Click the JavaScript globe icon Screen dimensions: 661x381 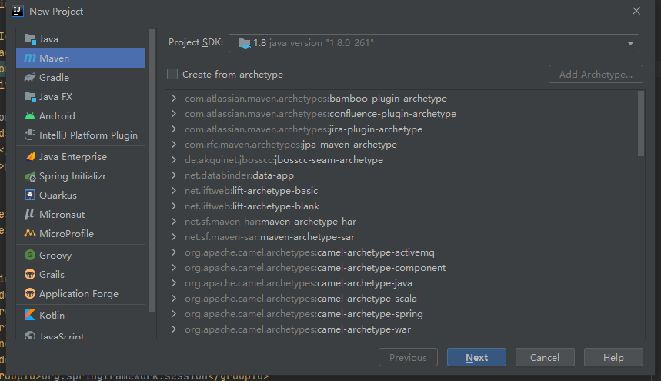(30, 336)
